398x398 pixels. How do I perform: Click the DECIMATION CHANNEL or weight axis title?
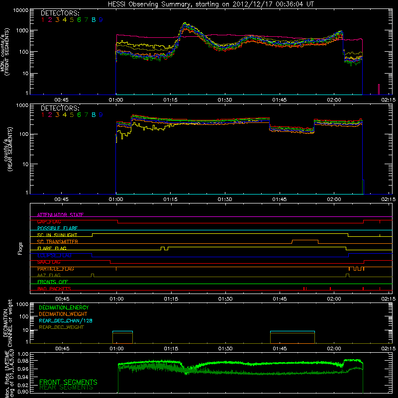[x=7, y=323]
